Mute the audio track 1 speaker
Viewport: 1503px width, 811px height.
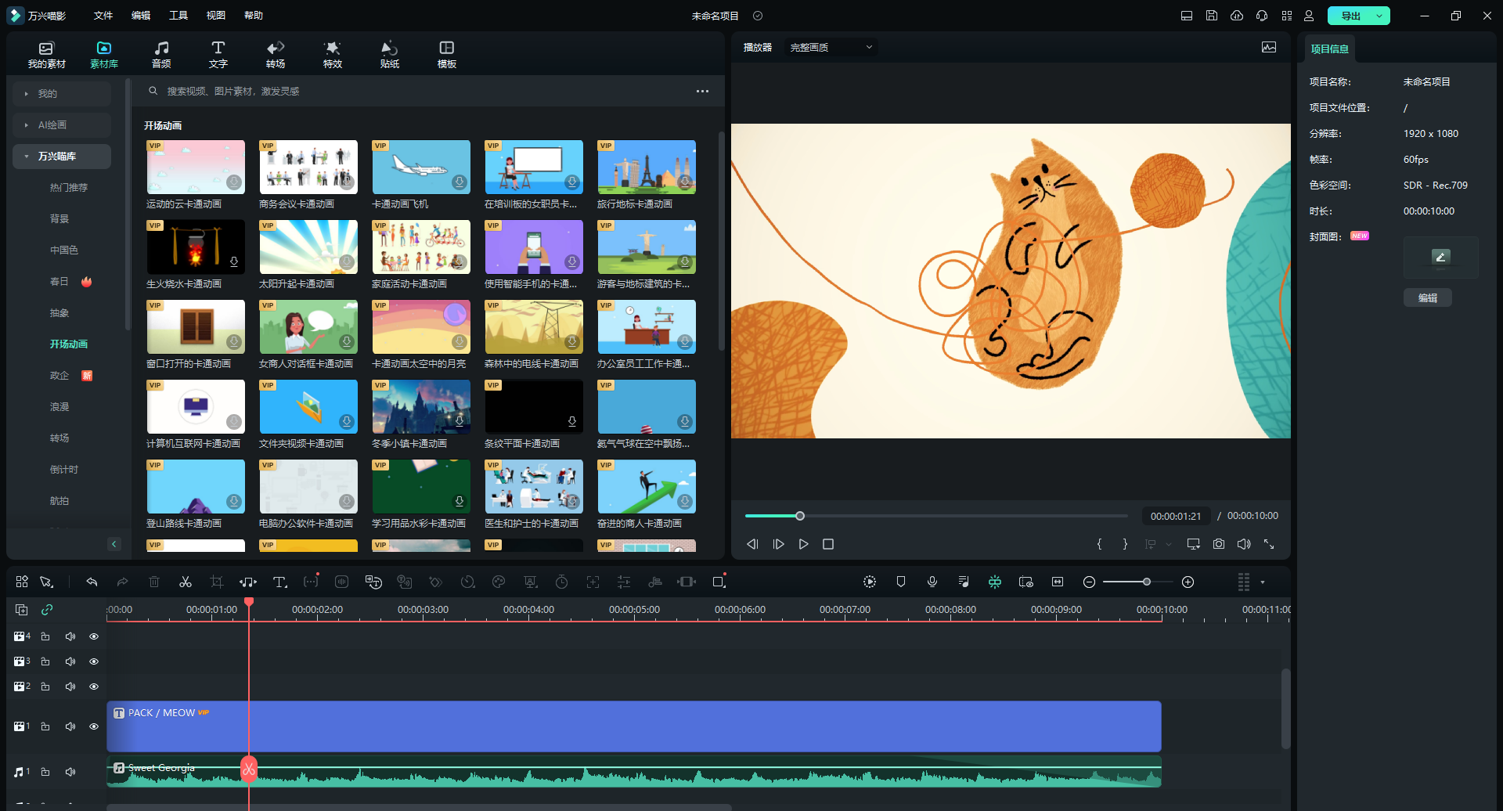coord(70,772)
